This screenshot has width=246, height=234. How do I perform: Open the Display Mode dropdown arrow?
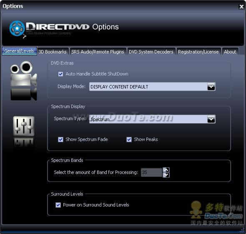[x=211, y=87]
